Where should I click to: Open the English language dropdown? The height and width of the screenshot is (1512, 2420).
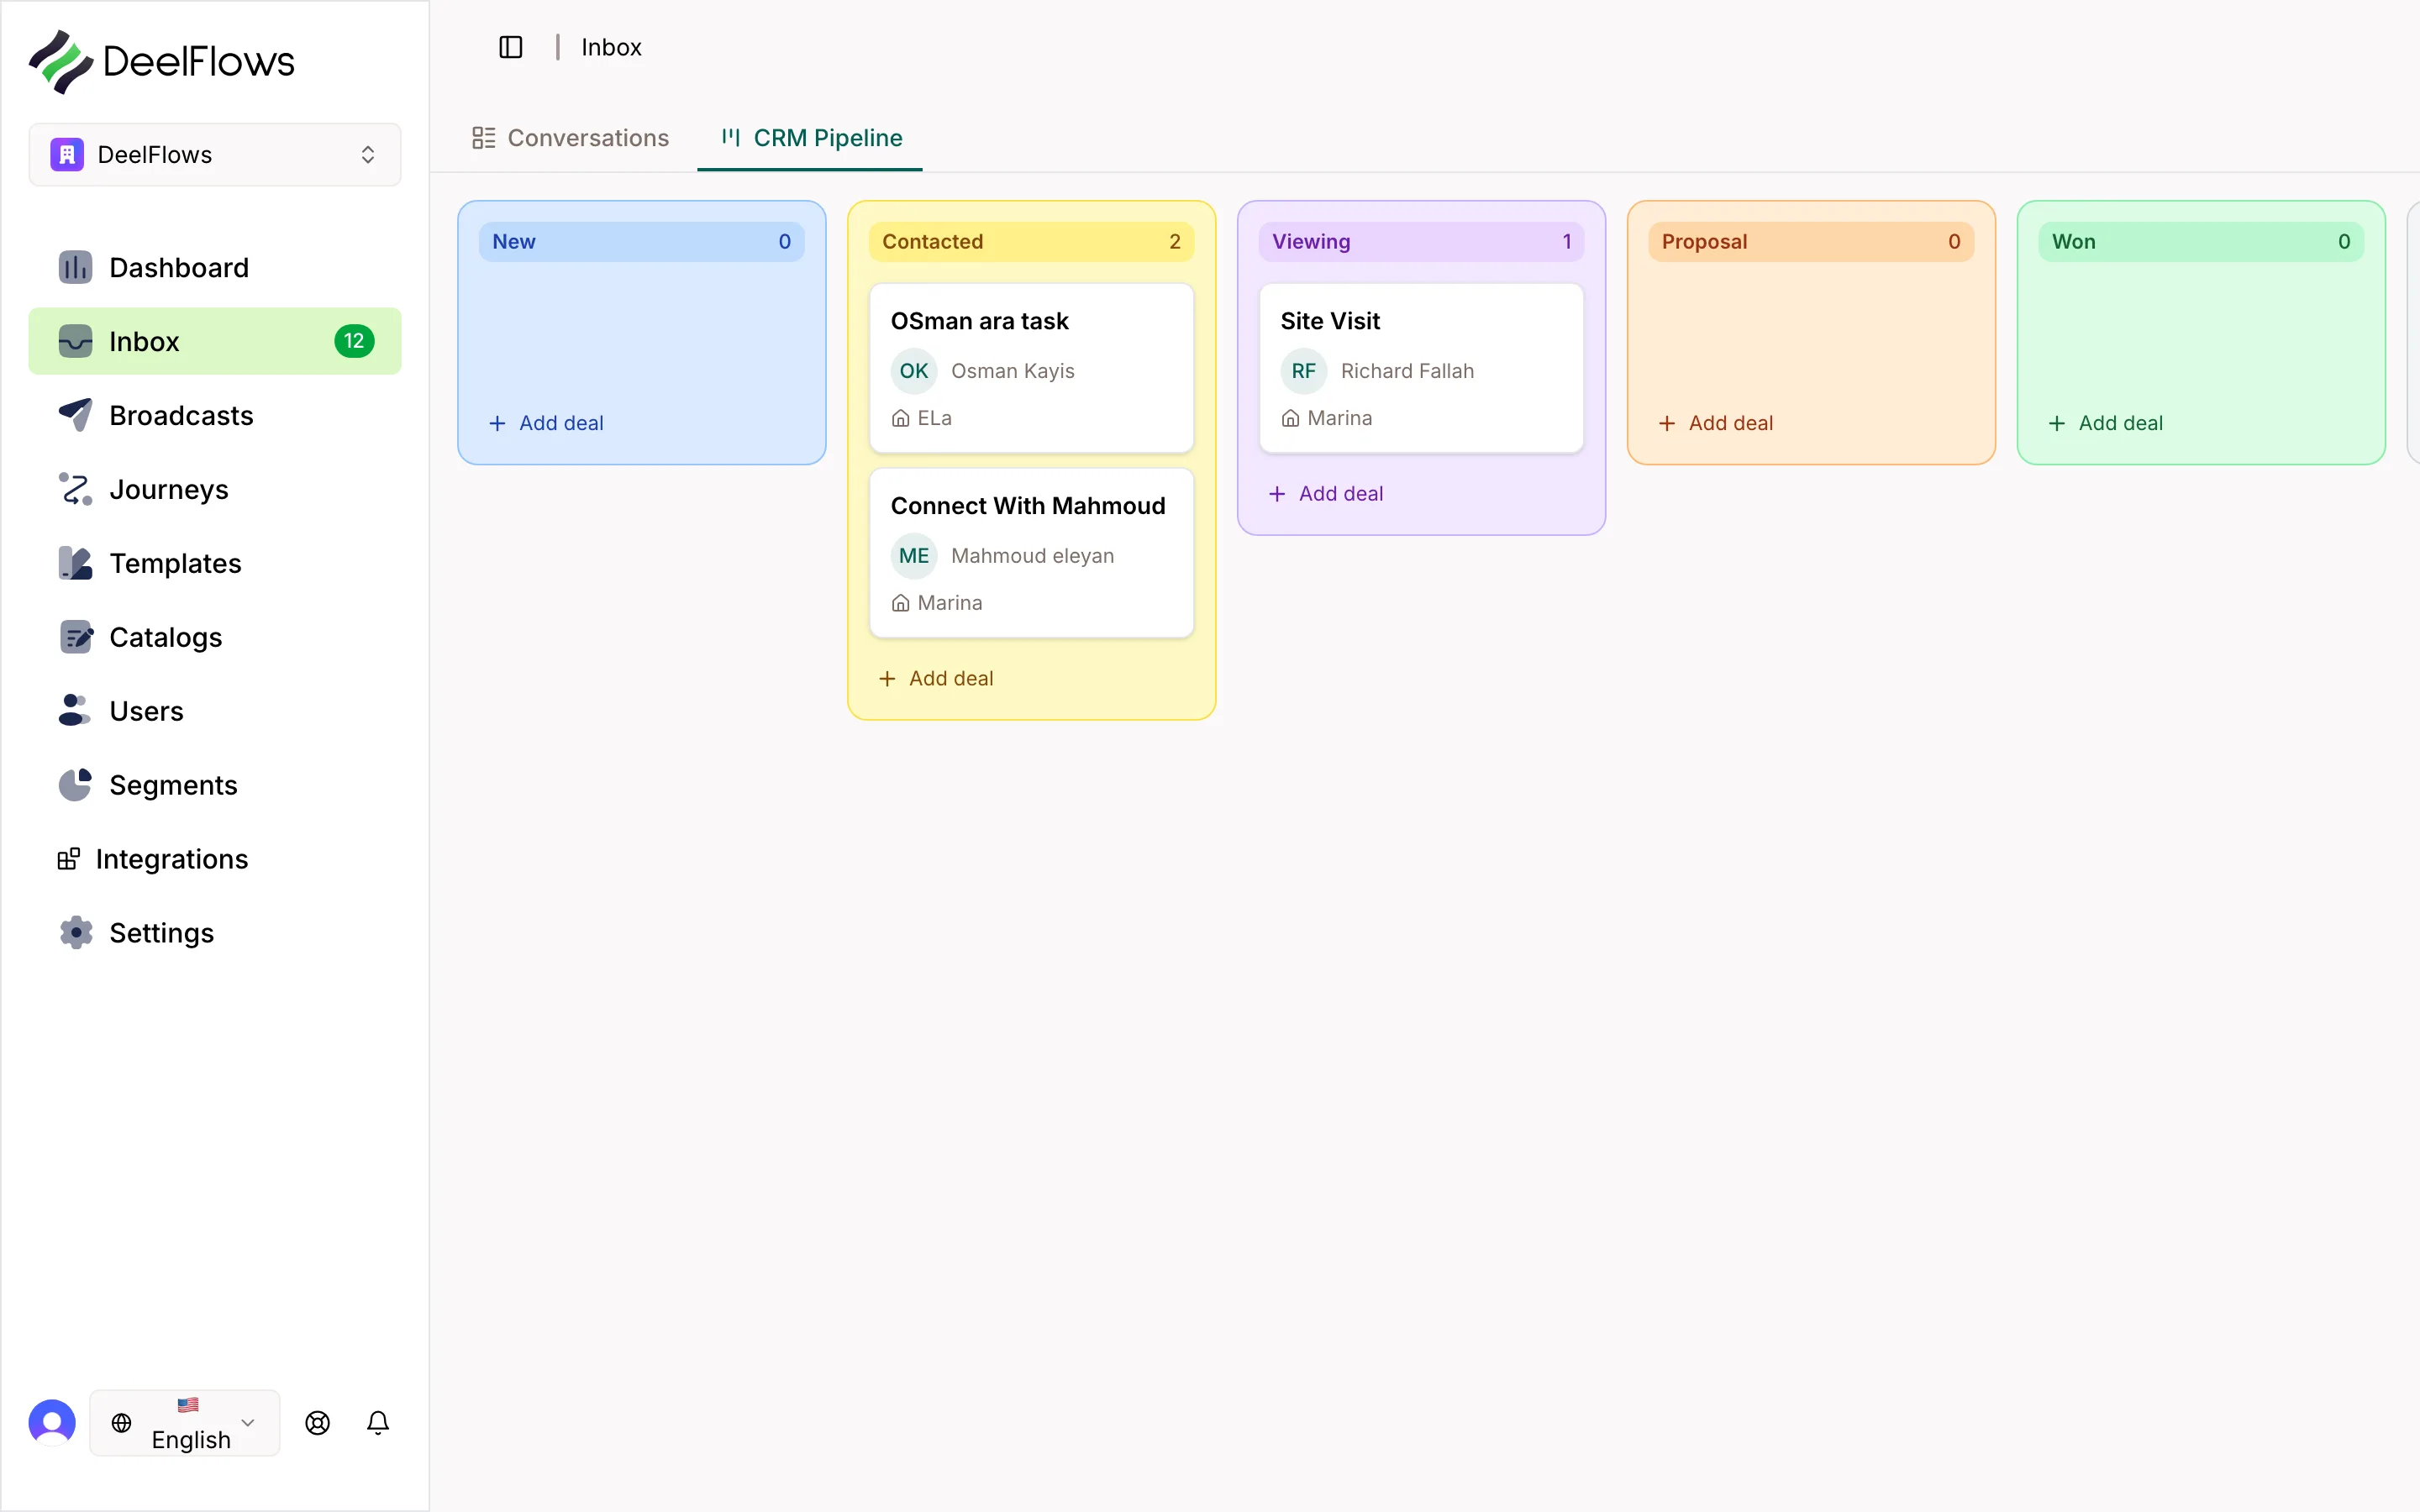[185, 1422]
